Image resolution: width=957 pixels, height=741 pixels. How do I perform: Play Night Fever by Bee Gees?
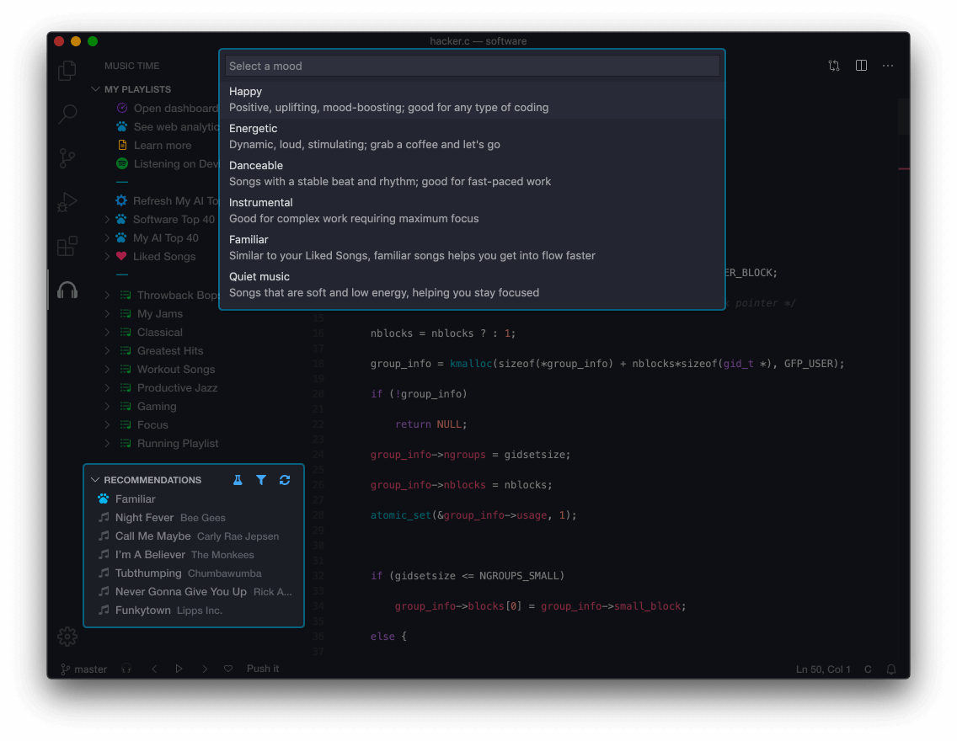point(144,518)
